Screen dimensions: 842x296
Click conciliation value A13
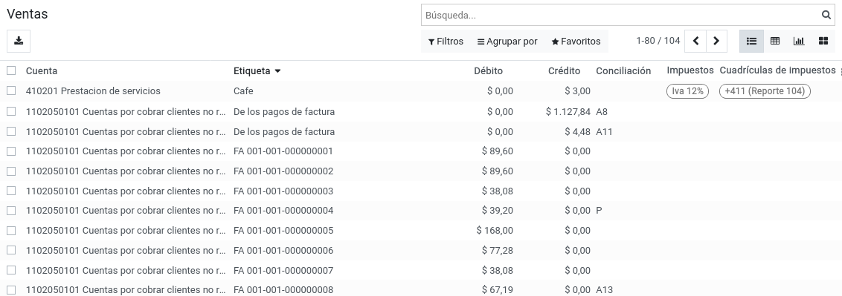604,289
